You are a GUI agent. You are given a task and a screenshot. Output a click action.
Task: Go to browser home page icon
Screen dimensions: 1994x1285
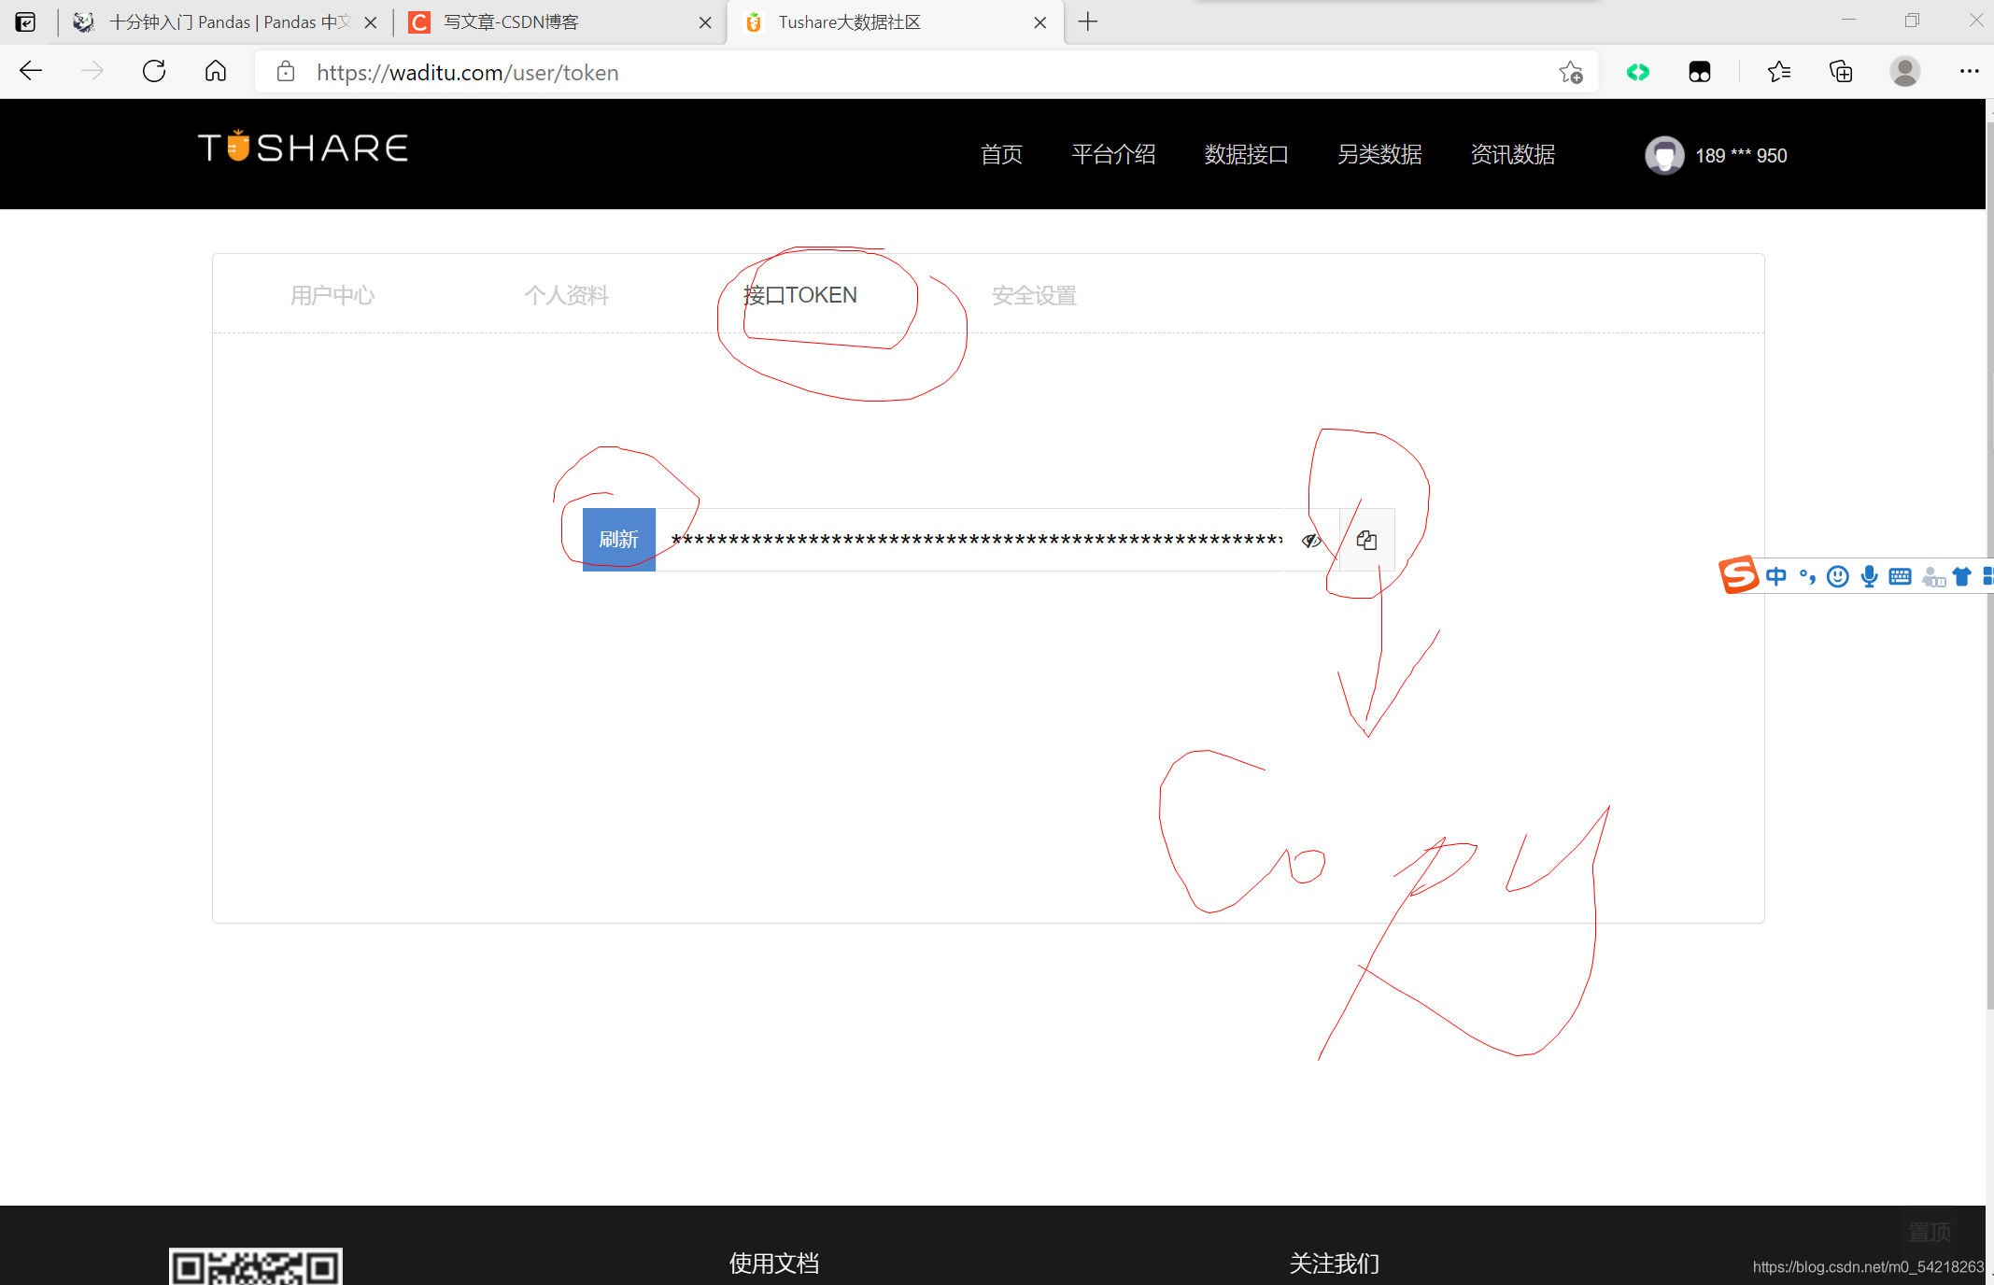tap(216, 72)
